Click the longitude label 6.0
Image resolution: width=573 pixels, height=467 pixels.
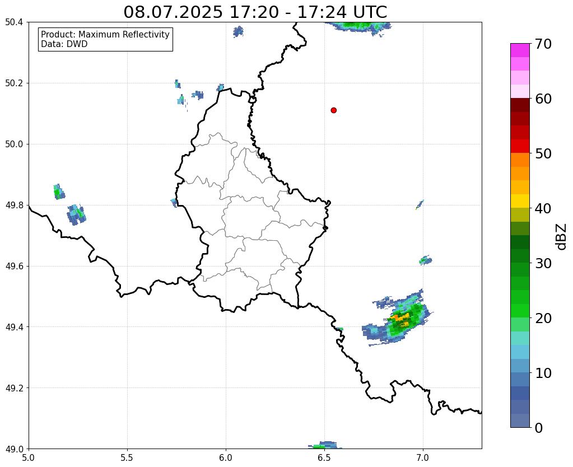tap(226, 458)
